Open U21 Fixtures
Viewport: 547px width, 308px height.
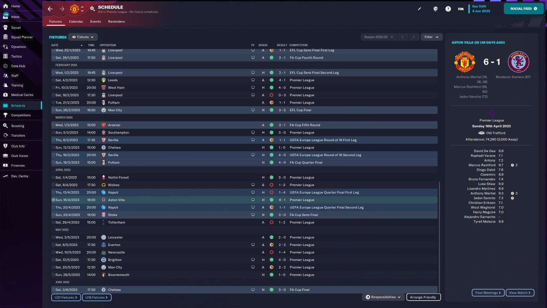point(66,297)
